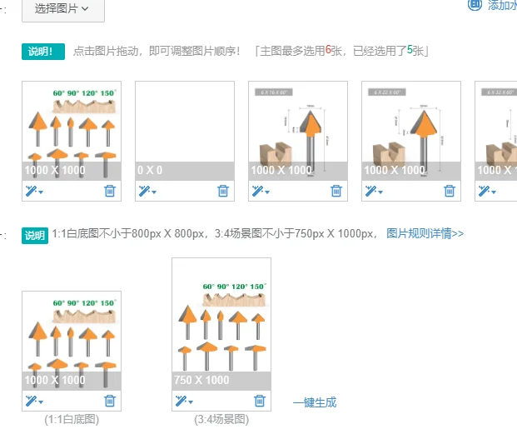Viewport: 517px width, 434px height.
Task: Delete the 6X16X60° image with trash icon
Action: tap(336, 191)
